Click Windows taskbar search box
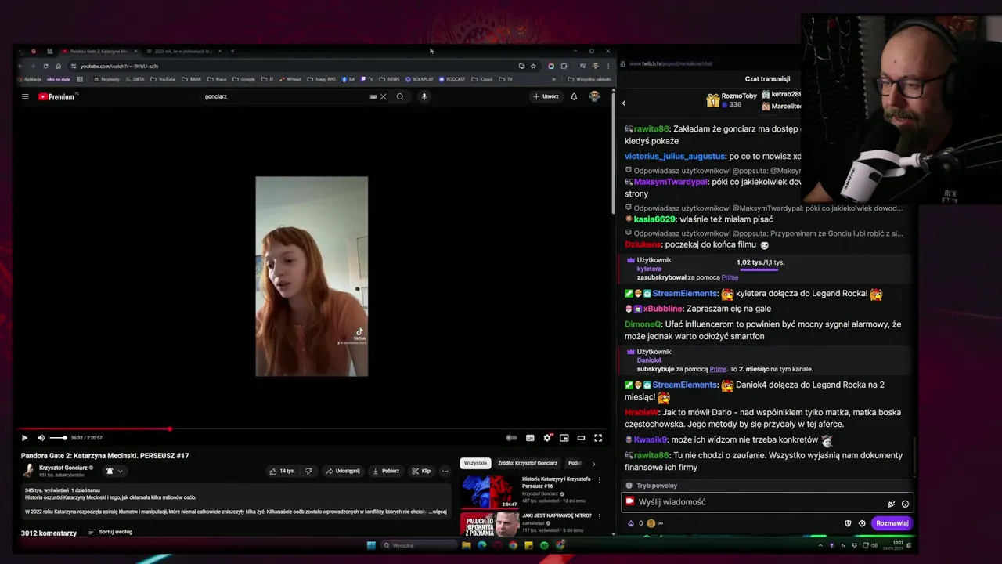 click(418, 545)
